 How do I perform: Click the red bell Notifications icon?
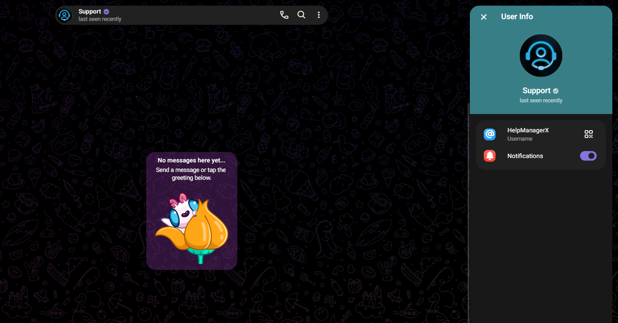[x=490, y=156]
